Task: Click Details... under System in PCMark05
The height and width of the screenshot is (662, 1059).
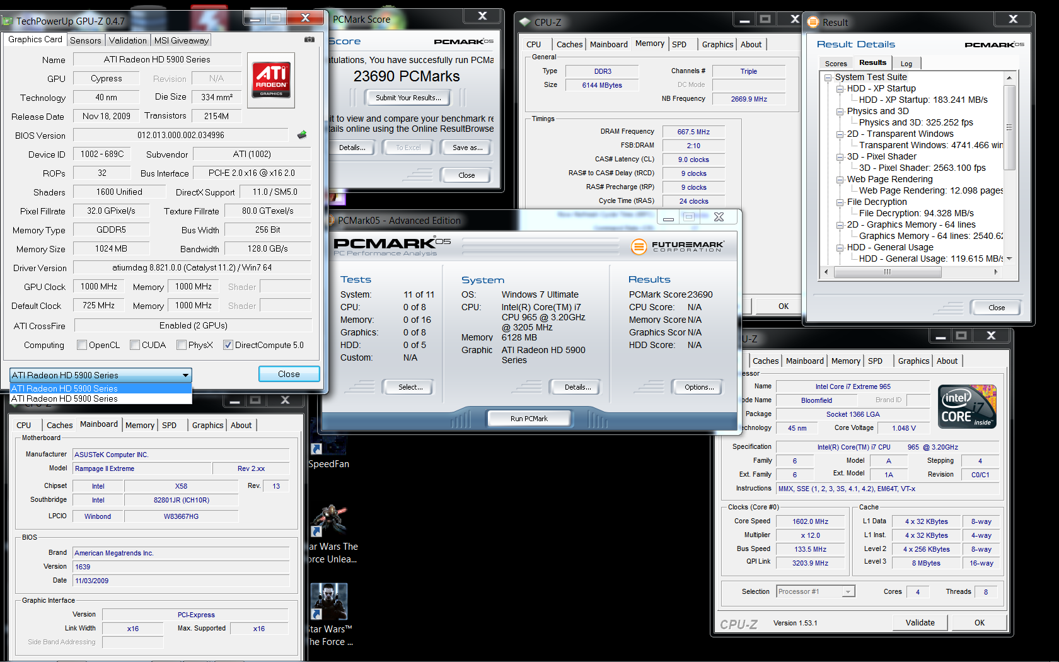Action: 577,387
